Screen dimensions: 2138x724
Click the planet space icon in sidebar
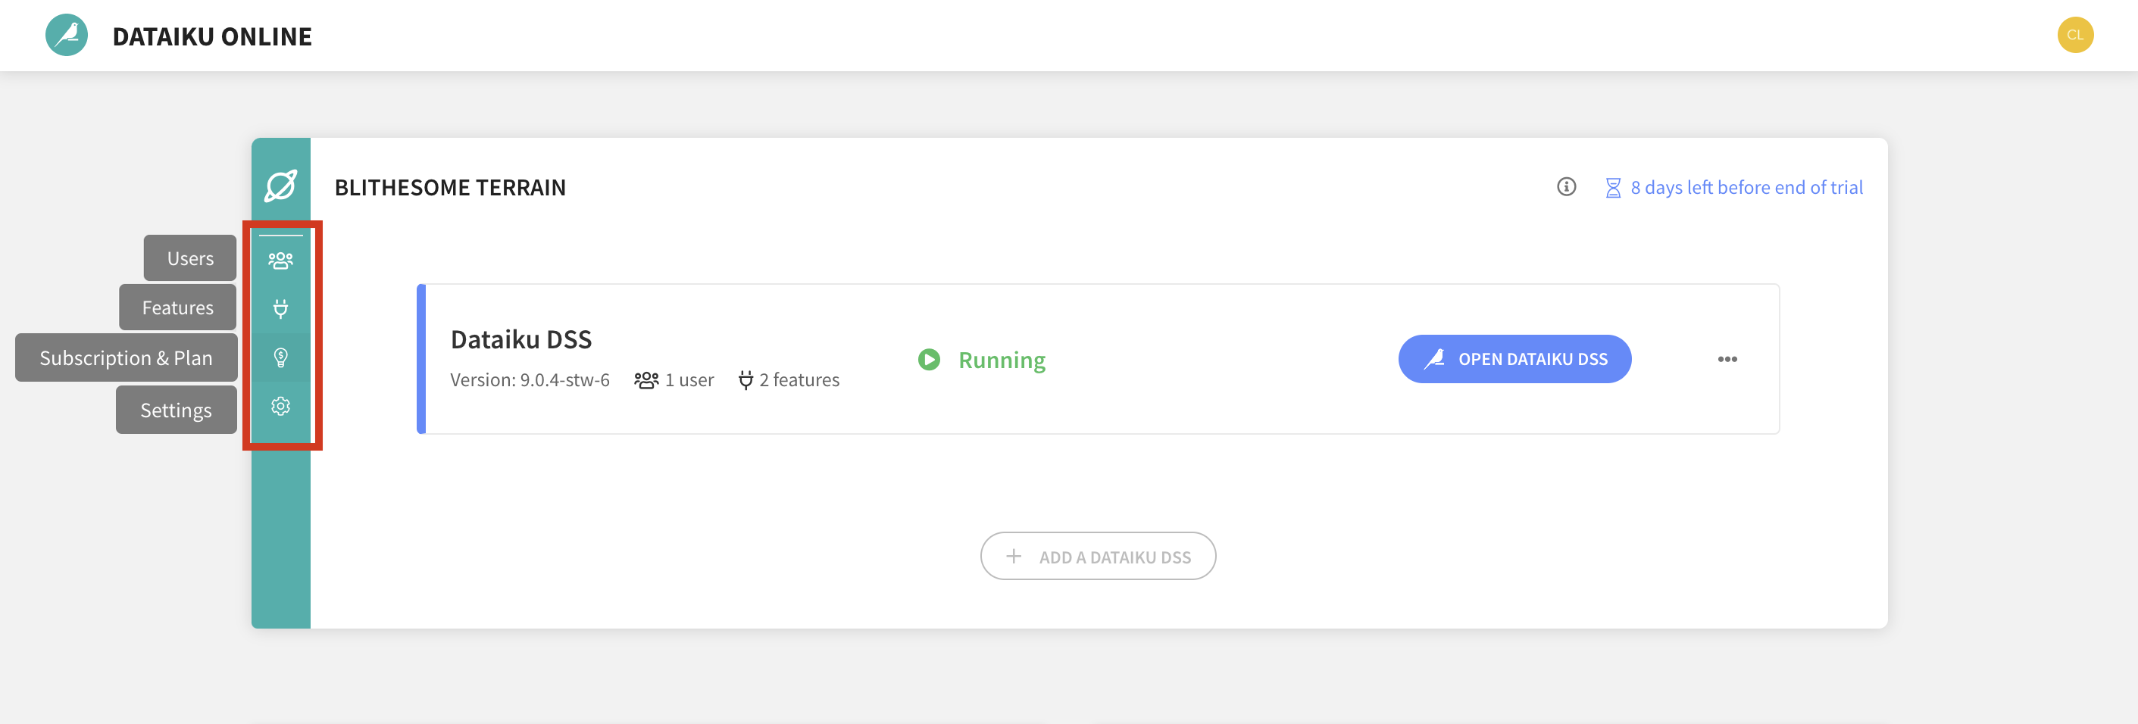280,186
